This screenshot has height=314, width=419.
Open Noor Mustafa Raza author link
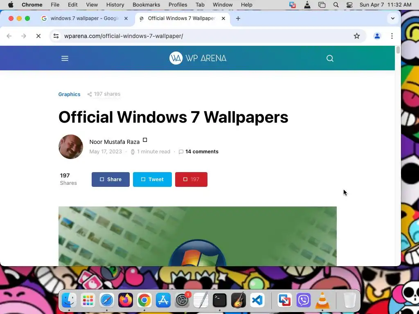[x=115, y=142]
